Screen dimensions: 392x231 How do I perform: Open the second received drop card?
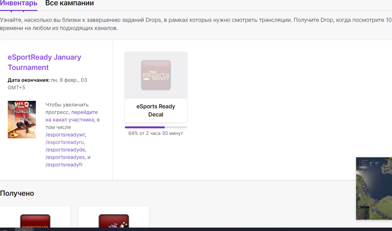pos(114,217)
